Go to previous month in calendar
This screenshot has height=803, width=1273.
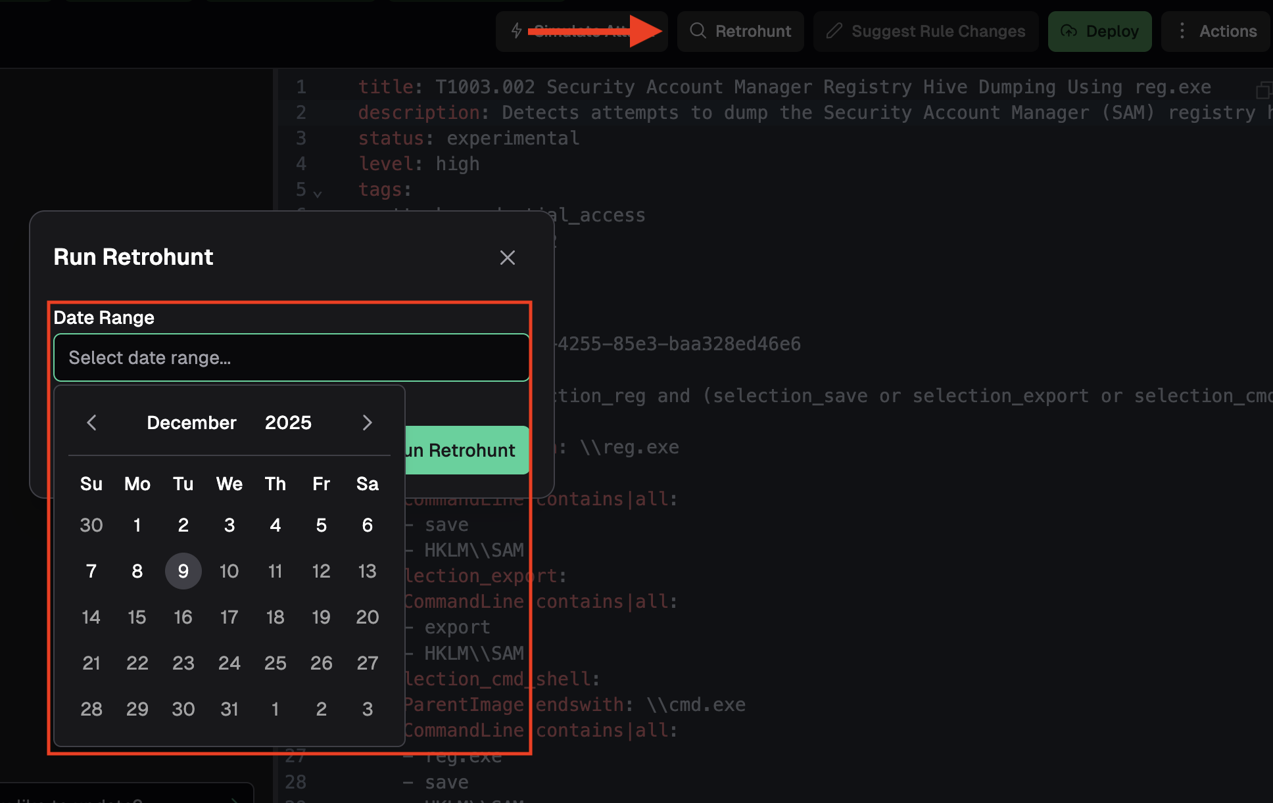pos(92,423)
